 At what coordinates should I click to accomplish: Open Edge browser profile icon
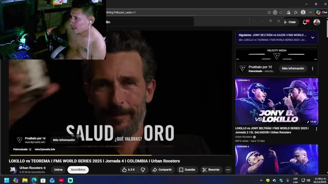point(303,12)
